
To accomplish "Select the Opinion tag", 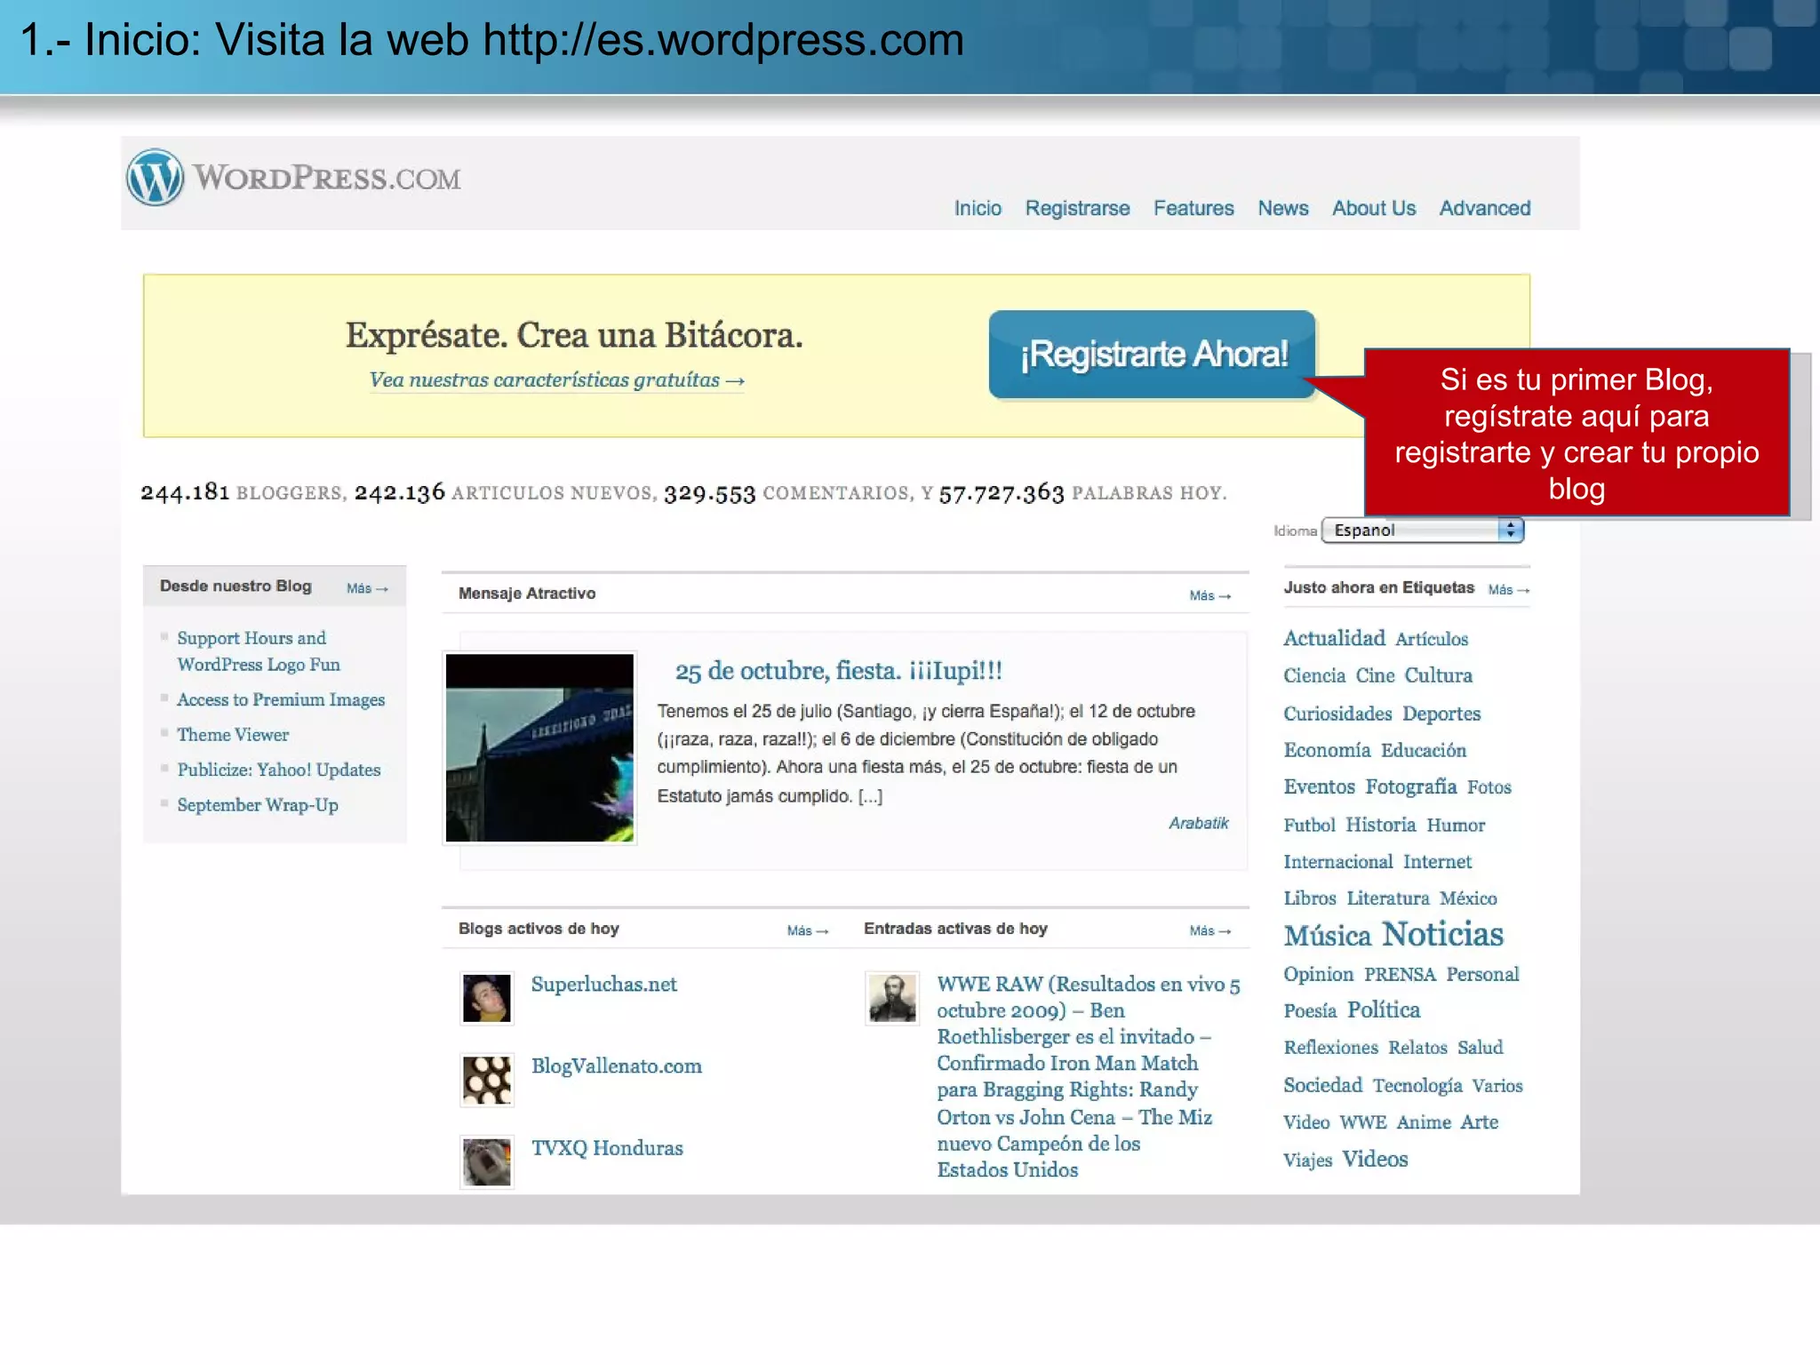I will pos(1318,974).
